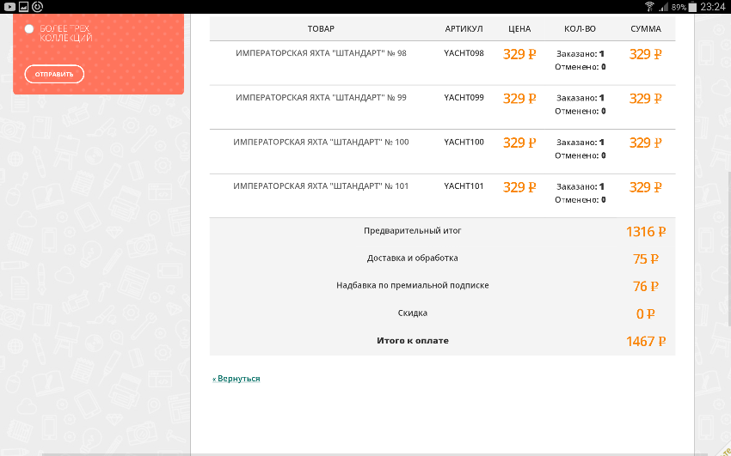Tap the image notification icon in status bar
Viewport: 731px width, 456px height.
22,7
